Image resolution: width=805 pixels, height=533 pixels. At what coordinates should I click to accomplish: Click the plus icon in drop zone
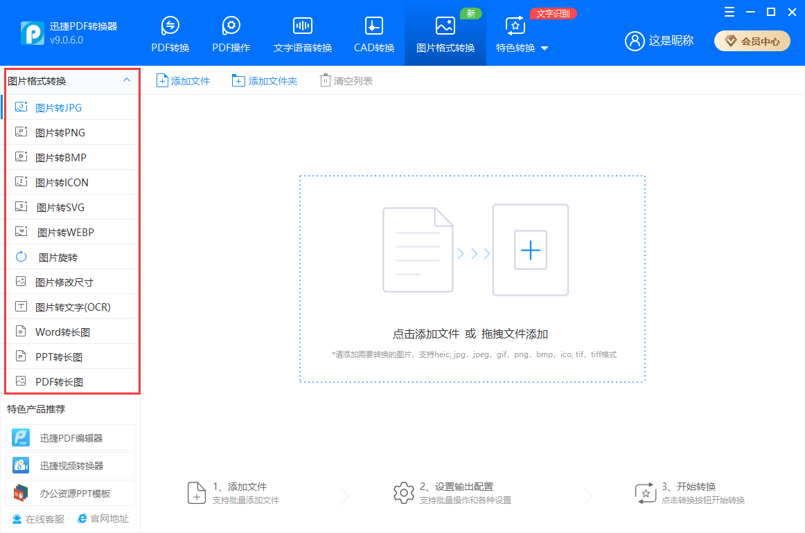point(530,250)
